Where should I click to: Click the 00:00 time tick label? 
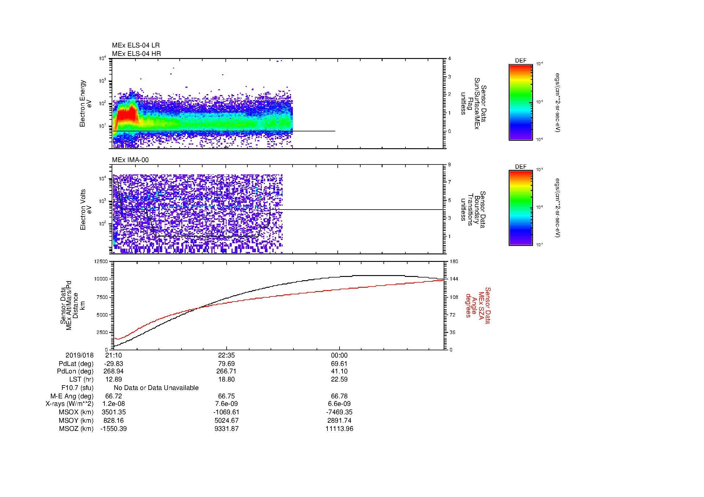(x=339, y=355)
